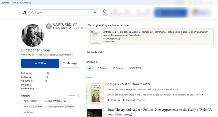Expand the Feast of Flowers description with more
This screenshot has width=218, height=117.
pyautogui.click(x=200, y=95)
